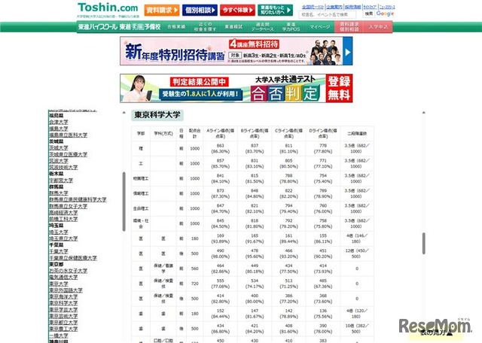Select 東京都立大学 in the sidebar list
Viewport: 482px width, 343px height.
[x=63, y=323]
